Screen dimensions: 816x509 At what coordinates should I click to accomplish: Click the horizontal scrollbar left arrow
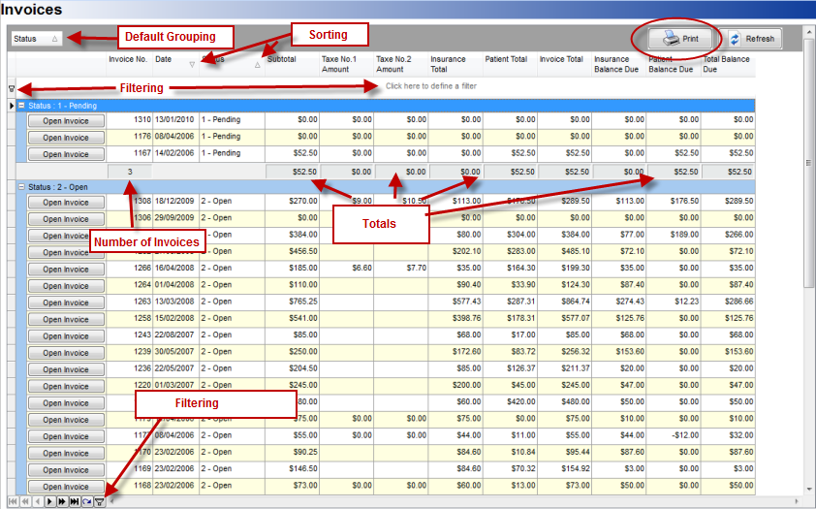pyautogui.click(x=110, y=501)
